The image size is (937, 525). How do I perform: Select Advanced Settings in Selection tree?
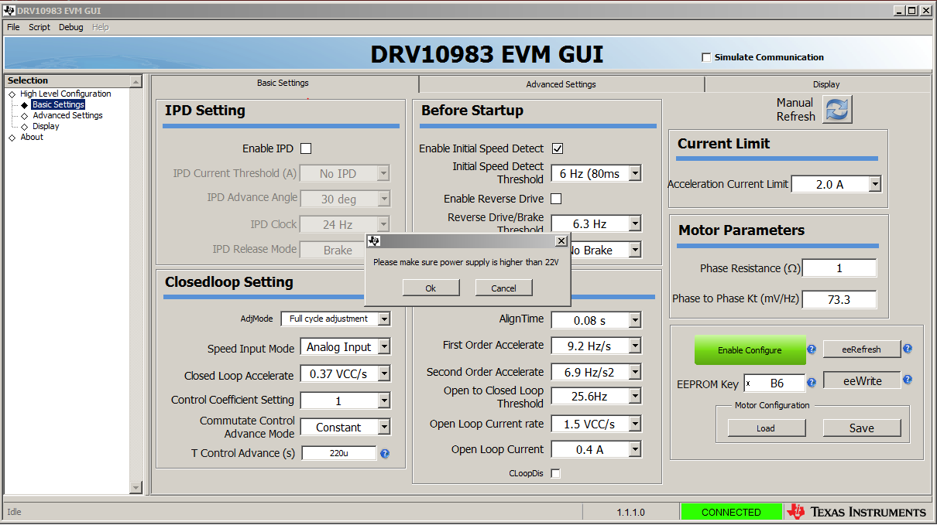point(67,115)
